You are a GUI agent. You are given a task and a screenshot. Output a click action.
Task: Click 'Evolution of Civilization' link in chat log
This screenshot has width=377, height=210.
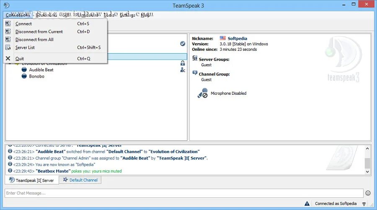pyautogui.click(x=174, y=152)
